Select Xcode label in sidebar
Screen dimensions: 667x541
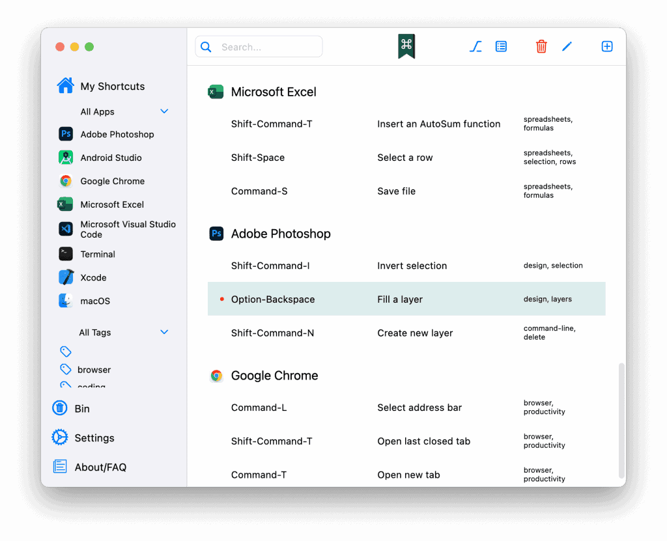[x=93, y=278]
